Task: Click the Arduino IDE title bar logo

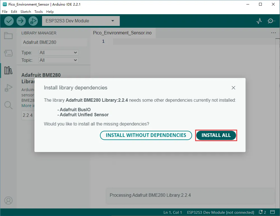Action: [x=5, y=4]
